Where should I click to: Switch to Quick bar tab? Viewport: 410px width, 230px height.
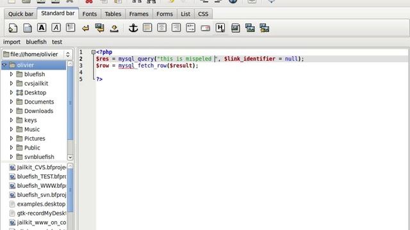pyautogui.click(x=20, y=14)
